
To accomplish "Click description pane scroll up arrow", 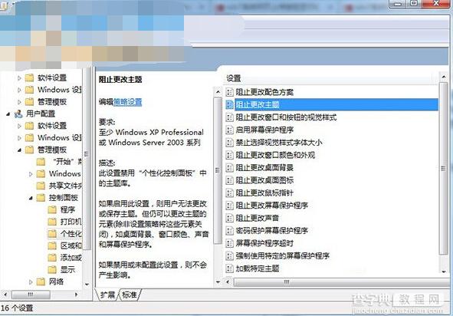I will [218, 92].
